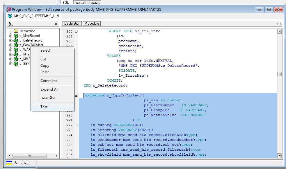Click the p_DeleteRecord procedure icon
Screen dimensions: 286x169
[16, 40]
